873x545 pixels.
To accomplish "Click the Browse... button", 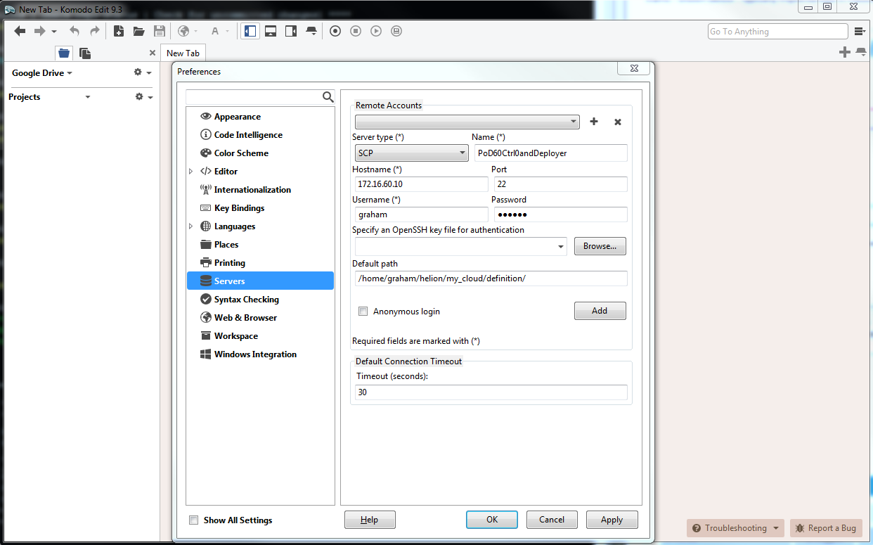I will pos(600,246).
